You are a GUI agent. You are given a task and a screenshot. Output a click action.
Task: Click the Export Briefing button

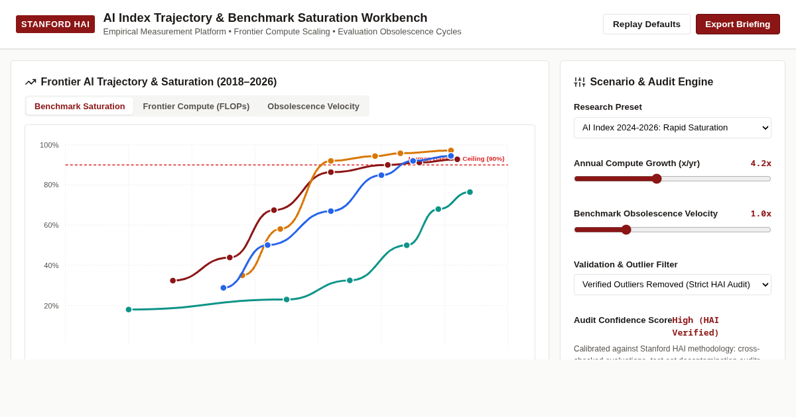pyautogui.click(x=738, y=24)
